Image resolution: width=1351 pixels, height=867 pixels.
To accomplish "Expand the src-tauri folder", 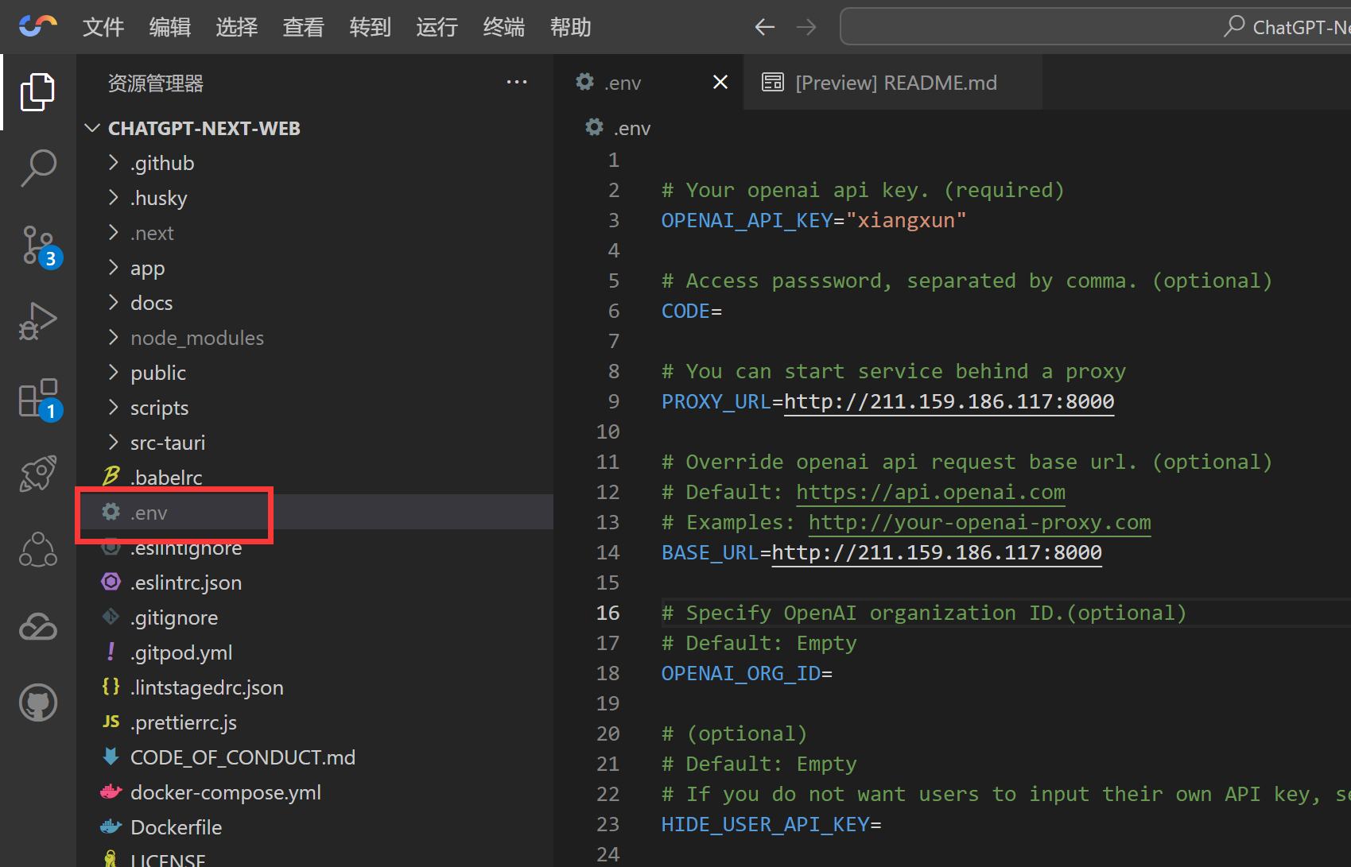I will [x=114, y=443].
